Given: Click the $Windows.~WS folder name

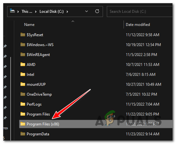Looking at the screenshot, I should click(x=40, y=45).
